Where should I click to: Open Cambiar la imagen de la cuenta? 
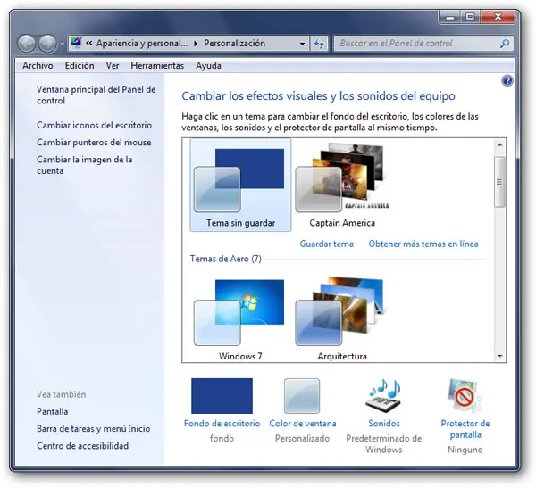85,165
